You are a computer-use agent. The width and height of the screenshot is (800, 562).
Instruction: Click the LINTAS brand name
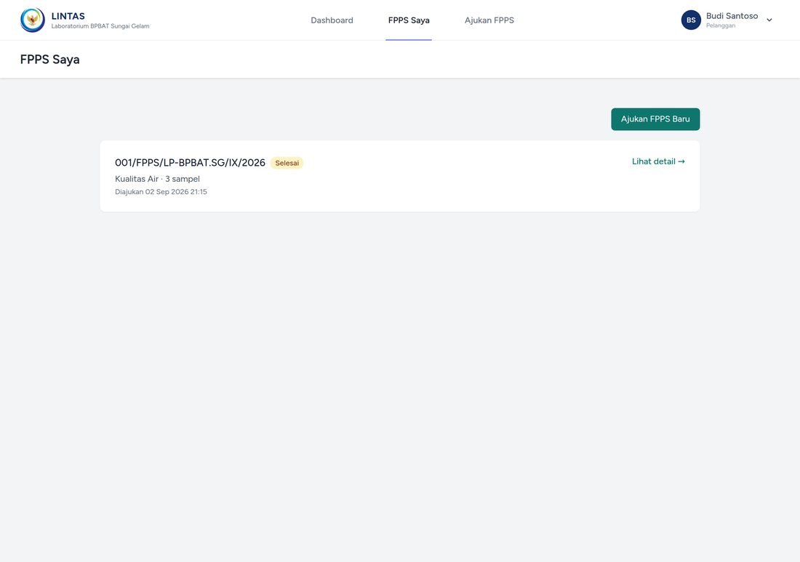pos(68,16)
